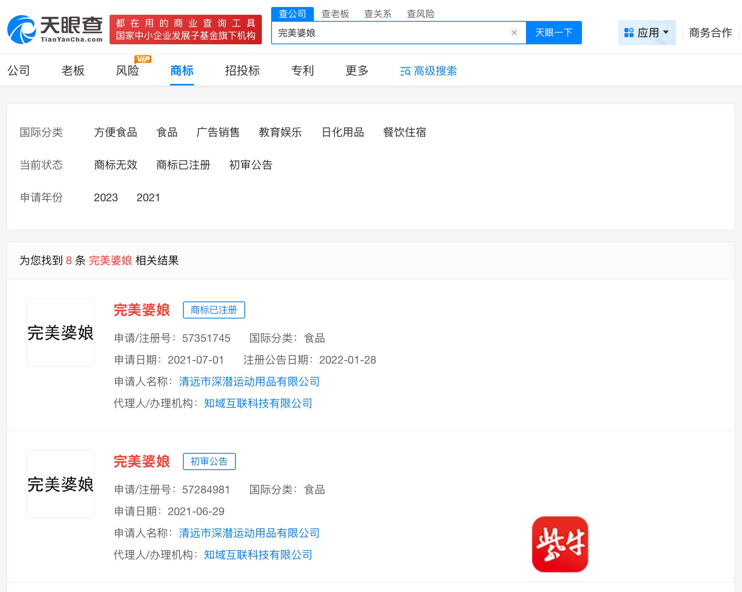Image resolution: width=742 pixels, height=592 pixels.
Task: Switch to the 查老板 search tab
Action: 335,14
